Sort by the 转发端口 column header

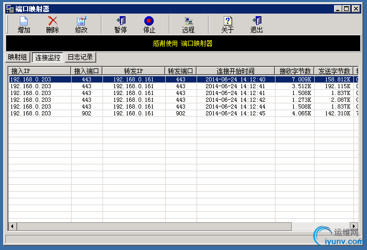[x=181, y=71]
